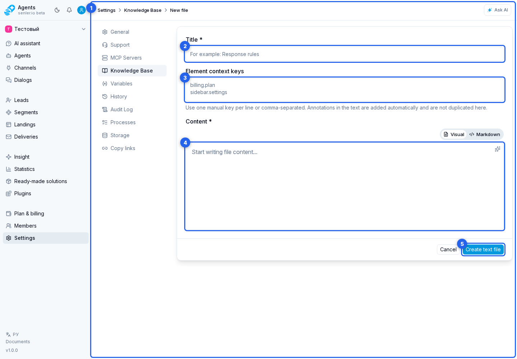
Task: Open Variables in the settings menu
Action: (x=132, y=84)
